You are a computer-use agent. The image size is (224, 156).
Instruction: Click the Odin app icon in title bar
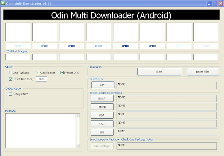3,3
